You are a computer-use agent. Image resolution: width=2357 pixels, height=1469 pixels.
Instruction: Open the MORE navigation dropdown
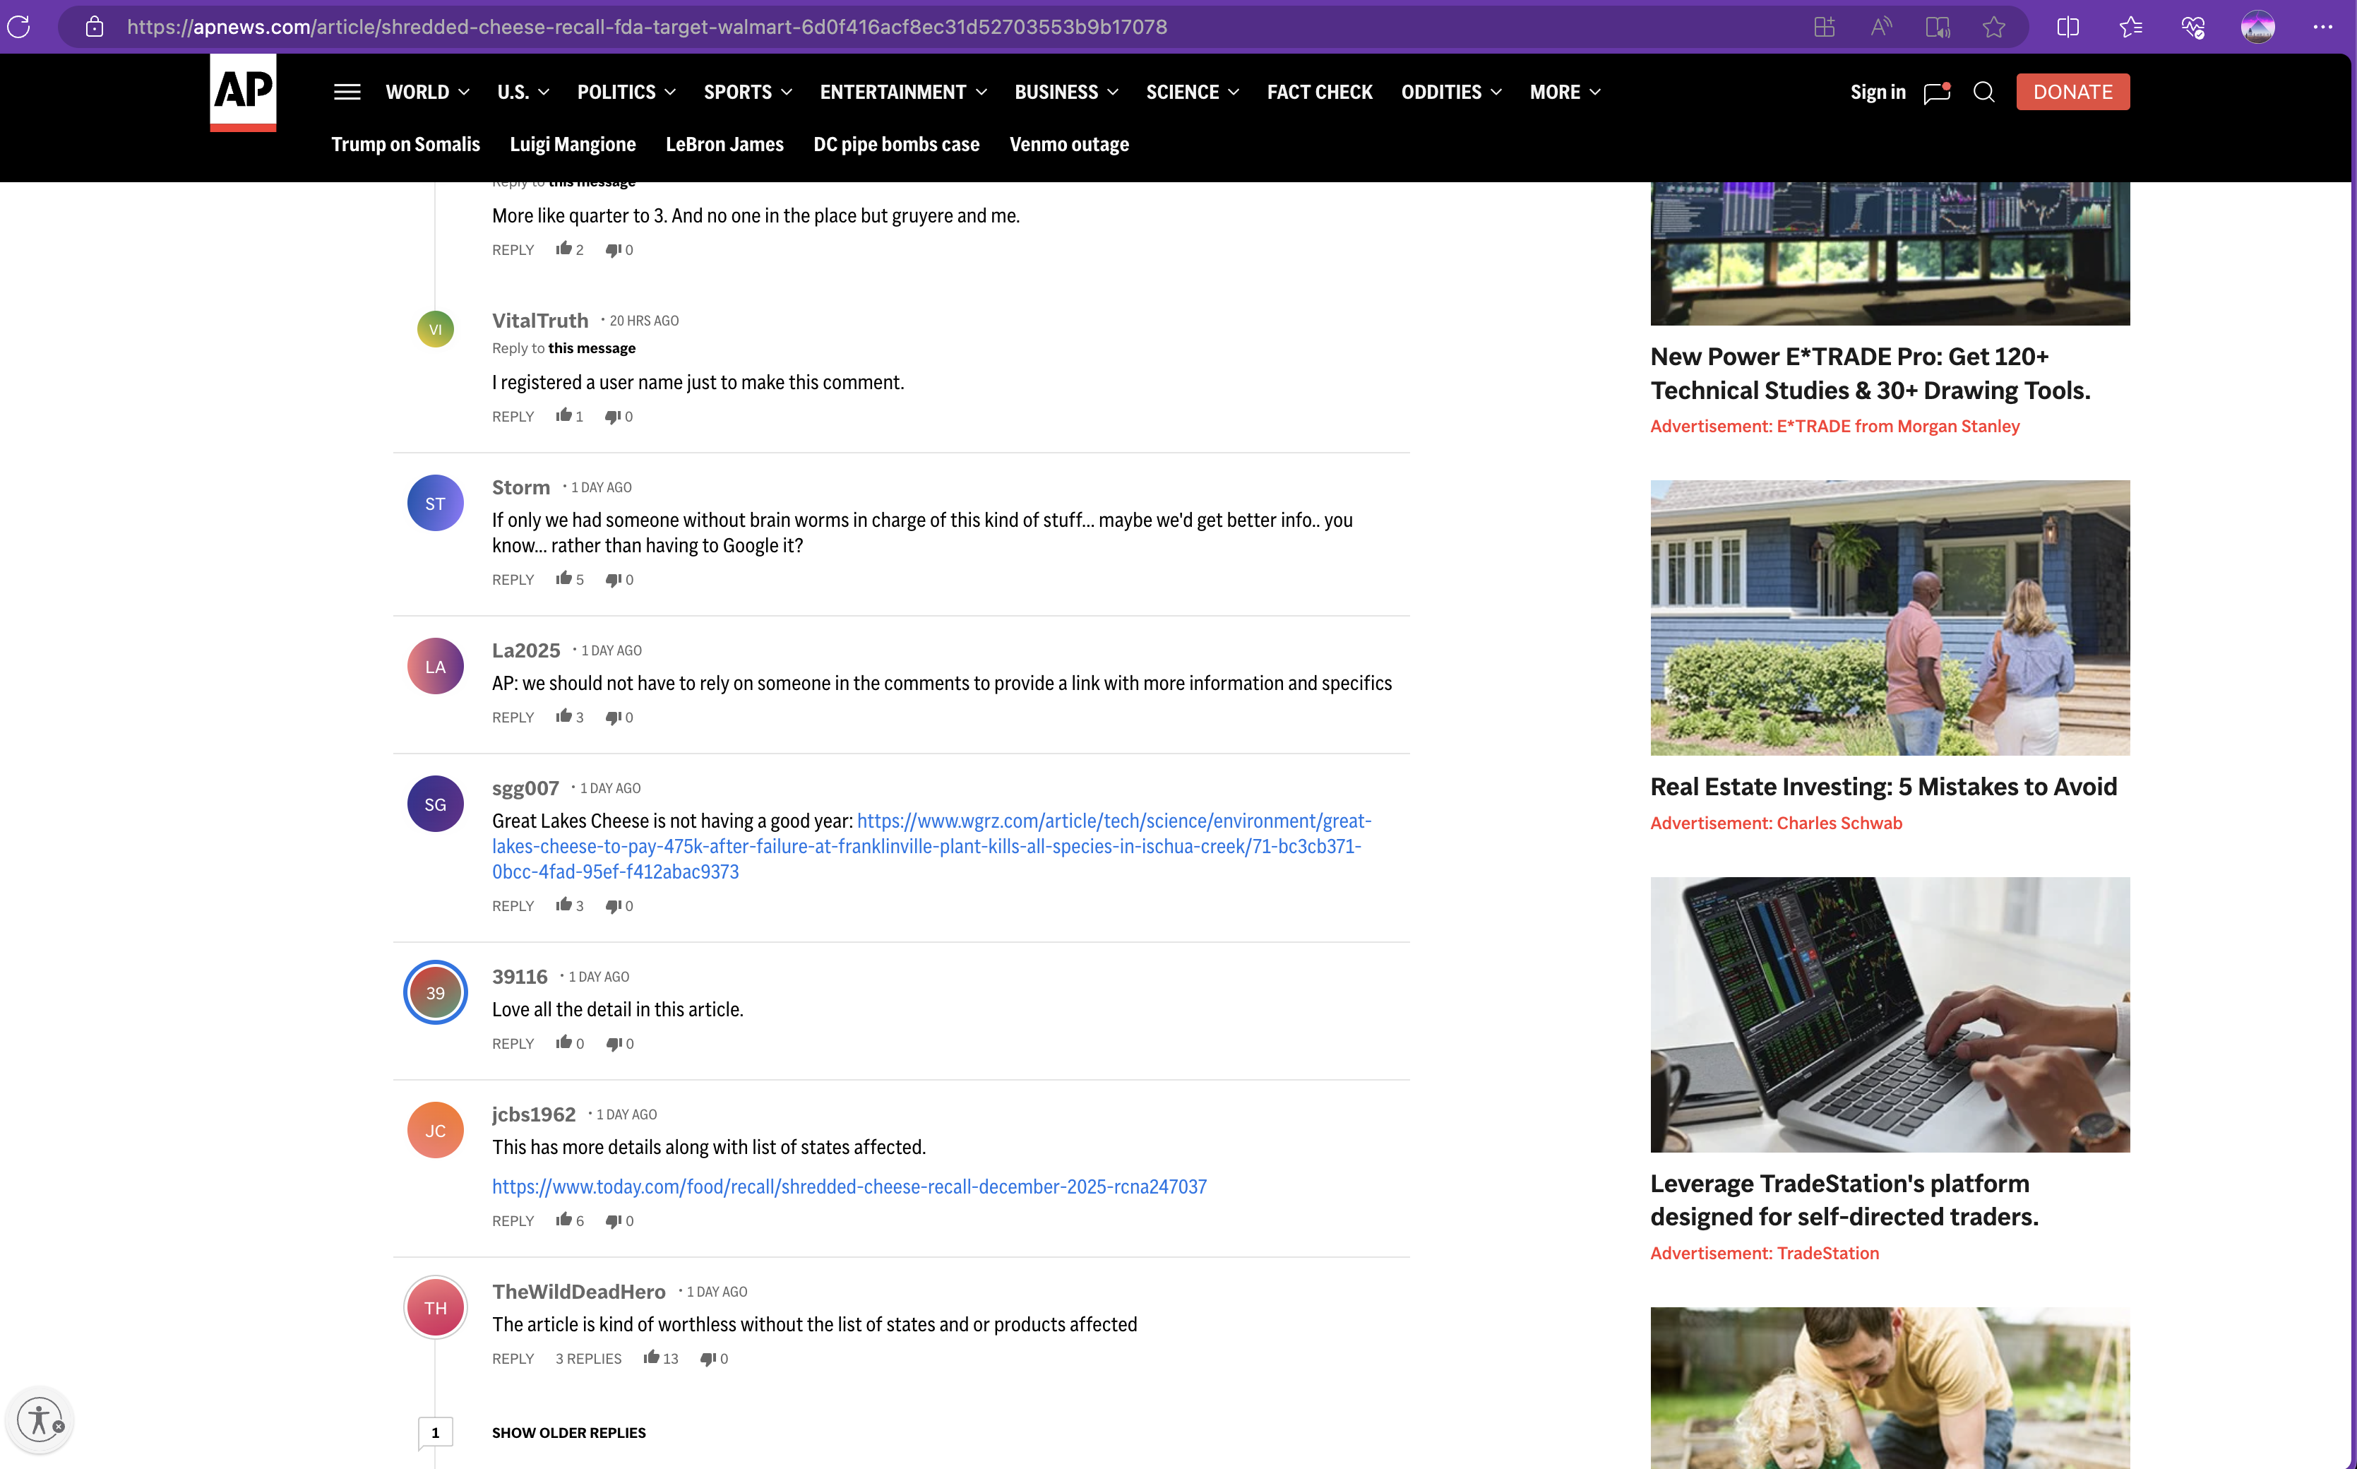tap(1565, 93)
